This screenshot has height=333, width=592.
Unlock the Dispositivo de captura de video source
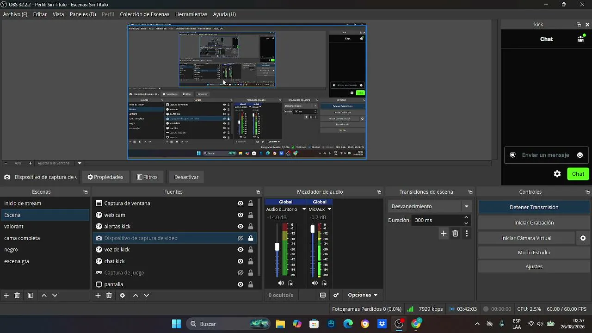click(251, 238)
